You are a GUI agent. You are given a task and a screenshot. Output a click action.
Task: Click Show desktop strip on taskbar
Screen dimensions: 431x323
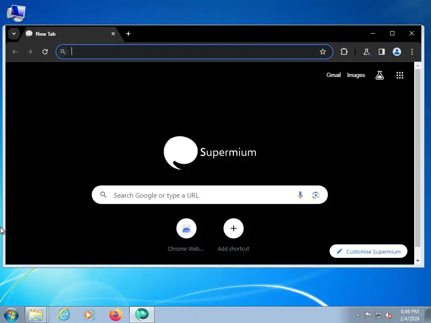click(428, 315)
